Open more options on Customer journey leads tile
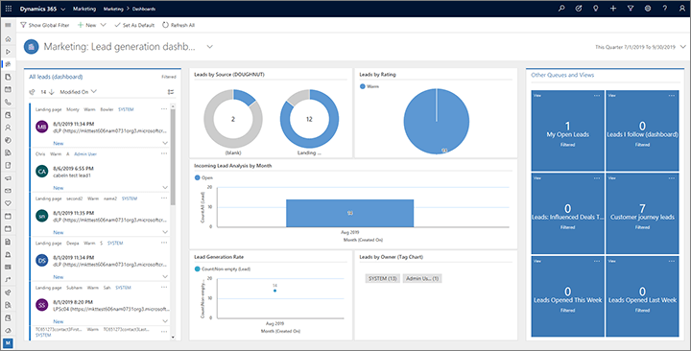This screenshot has width=691, height=351. pos(671,178)
